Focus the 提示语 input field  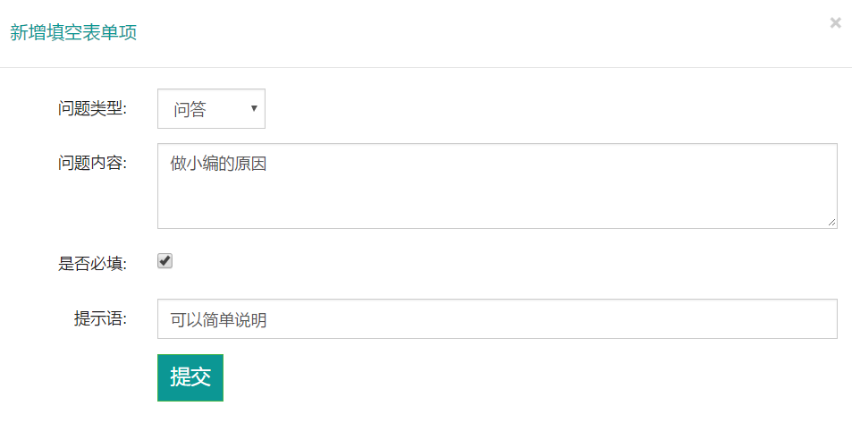[497, 319]
